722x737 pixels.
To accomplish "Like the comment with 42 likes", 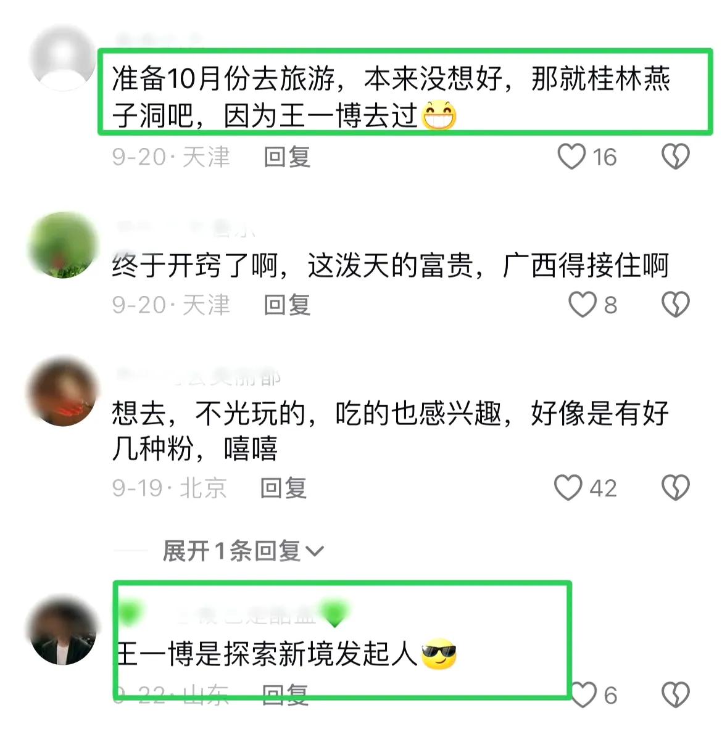I will point(568,487).
